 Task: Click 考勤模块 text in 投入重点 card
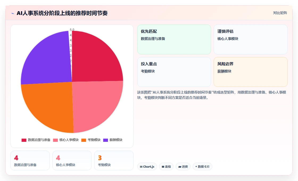click(148, 71)
